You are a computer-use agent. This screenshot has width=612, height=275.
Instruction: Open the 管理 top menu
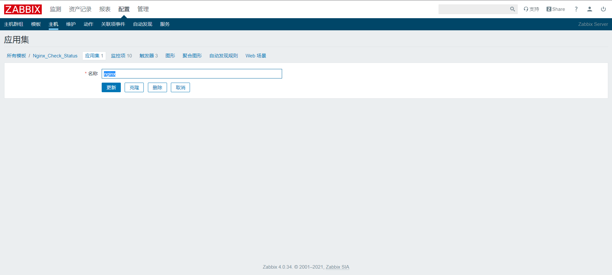[x=143, y=9]
